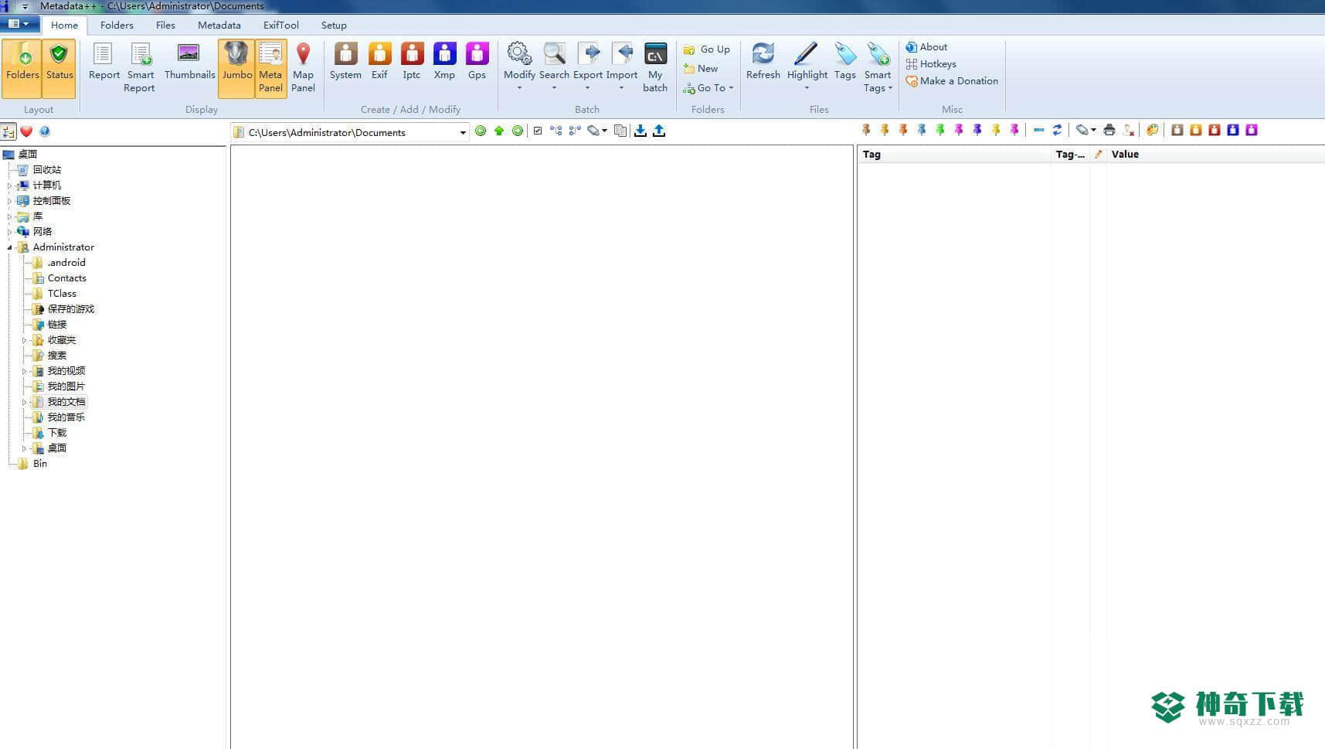The image size is (1325, 749).
Task: Collapse the Administrator tree node
Action: tap(10, 247)
